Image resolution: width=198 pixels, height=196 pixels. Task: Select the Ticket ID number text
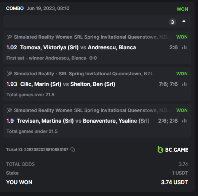click(46, 149)
